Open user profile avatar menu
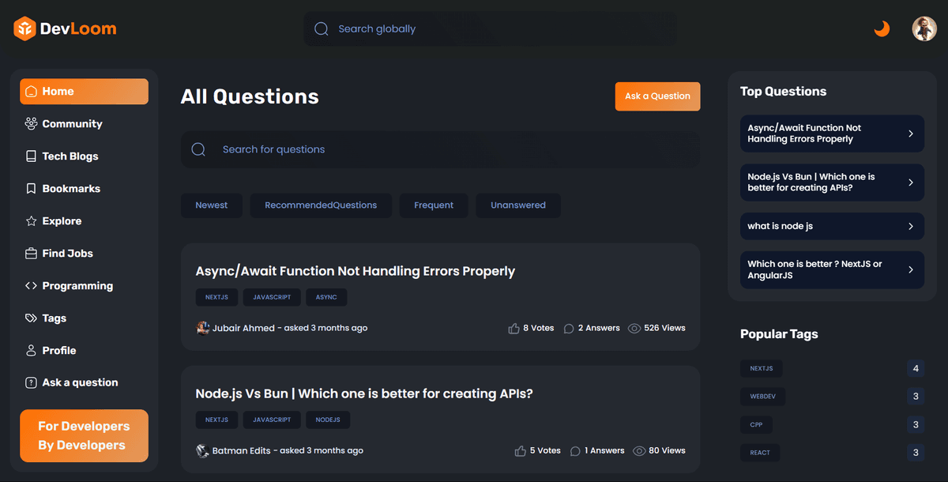 point(924,29)
